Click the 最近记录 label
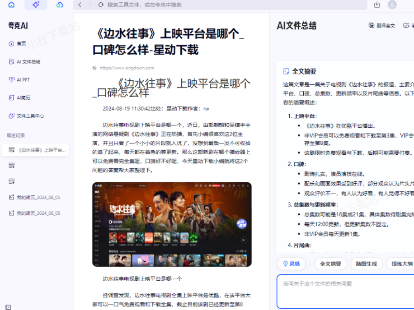Viewport: 414px width, 310px height. tap(16, 135)
